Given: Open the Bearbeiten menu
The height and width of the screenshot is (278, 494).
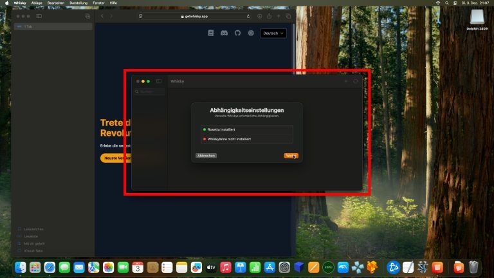Looking at the screenshot, I should (56, 3).
